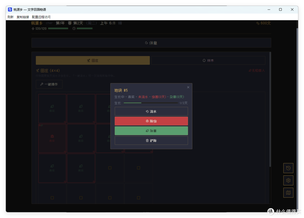Select the first 青菜 plot in row three

click(x=52, y=168)
